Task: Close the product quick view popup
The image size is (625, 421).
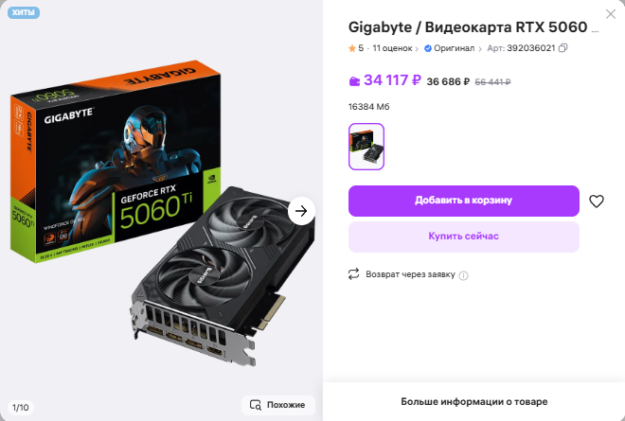Action: point(610,14)
